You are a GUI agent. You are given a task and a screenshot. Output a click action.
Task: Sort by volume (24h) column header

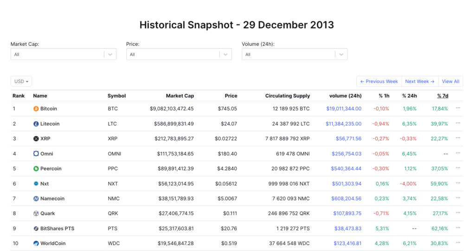pos(345,96)
